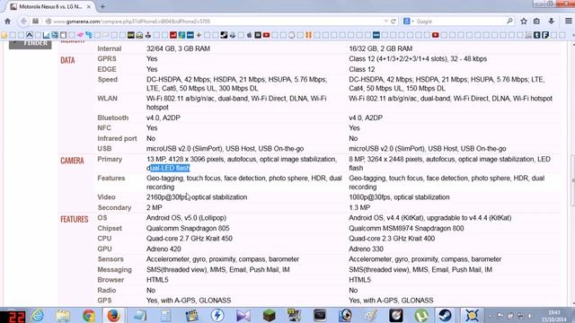Click 'Android OS, v5.0 (Lollipop)' text
This screenshot has height=323, width=575.
(186, 218)
